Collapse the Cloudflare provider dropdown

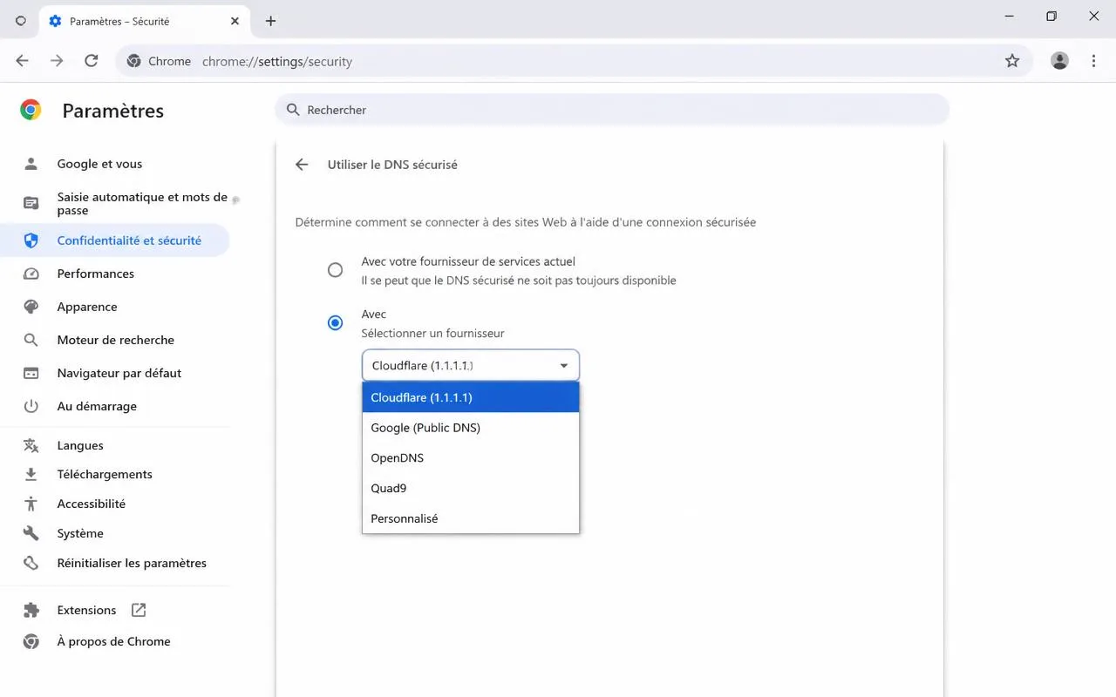tap(471, 365)
